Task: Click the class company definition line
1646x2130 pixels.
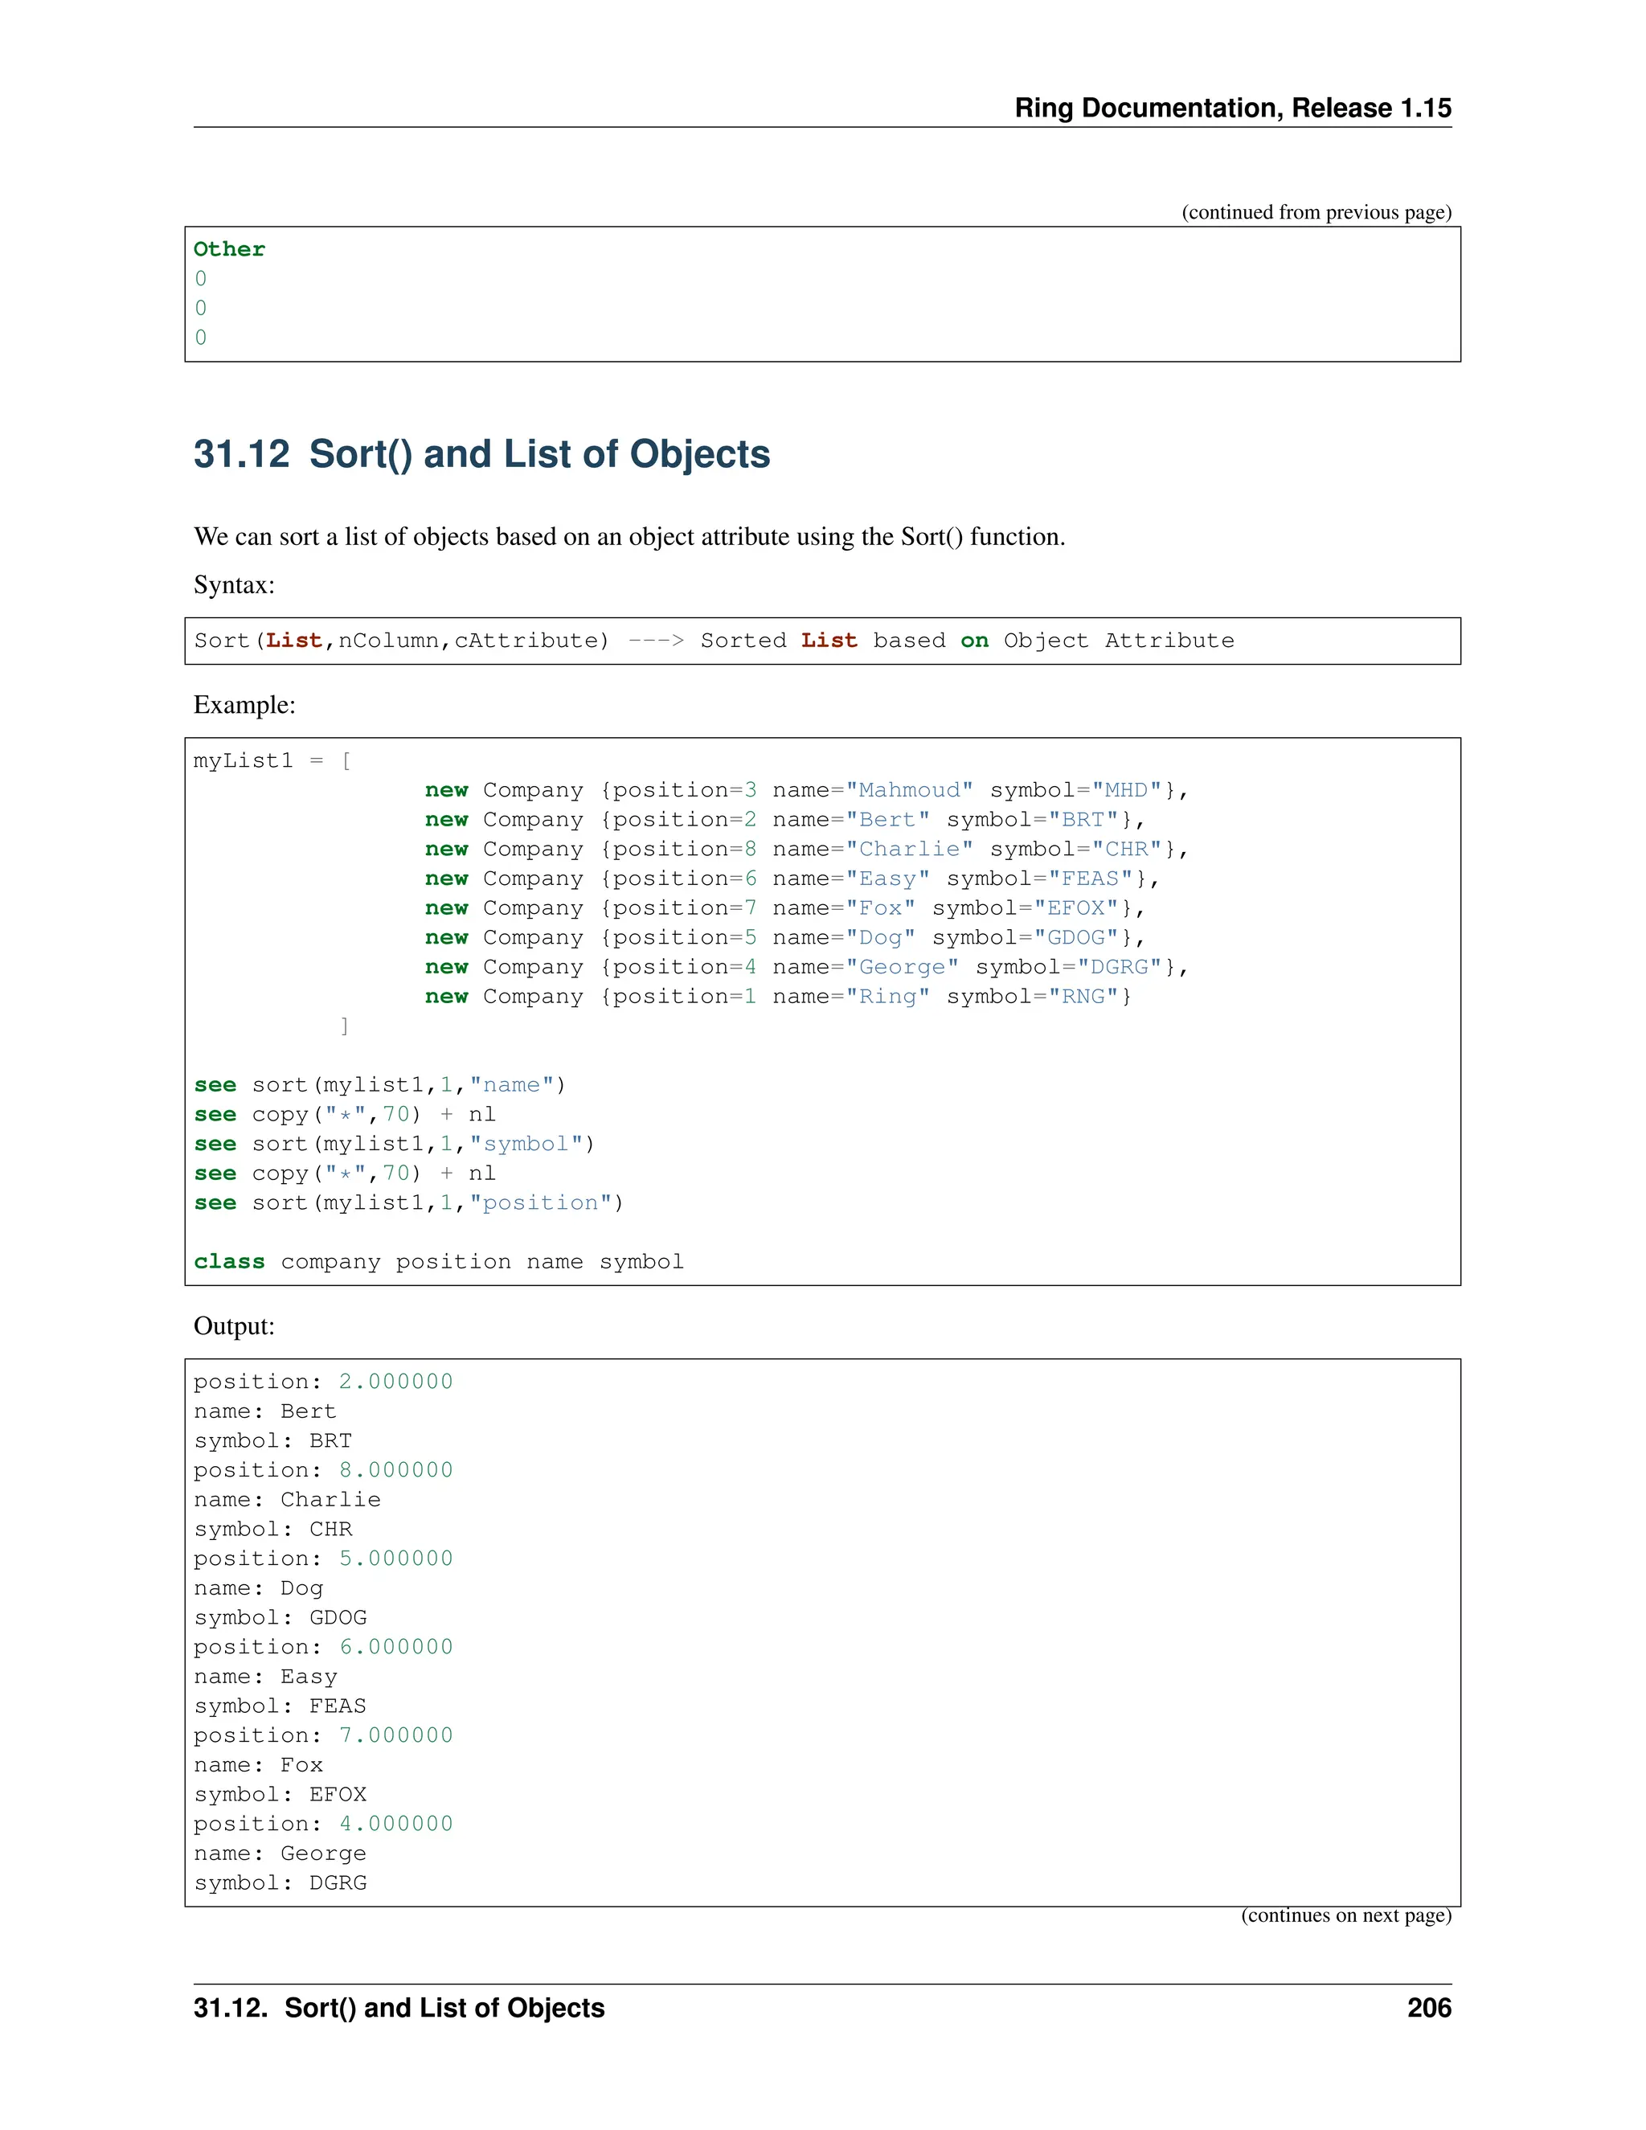Action: 439,1262
